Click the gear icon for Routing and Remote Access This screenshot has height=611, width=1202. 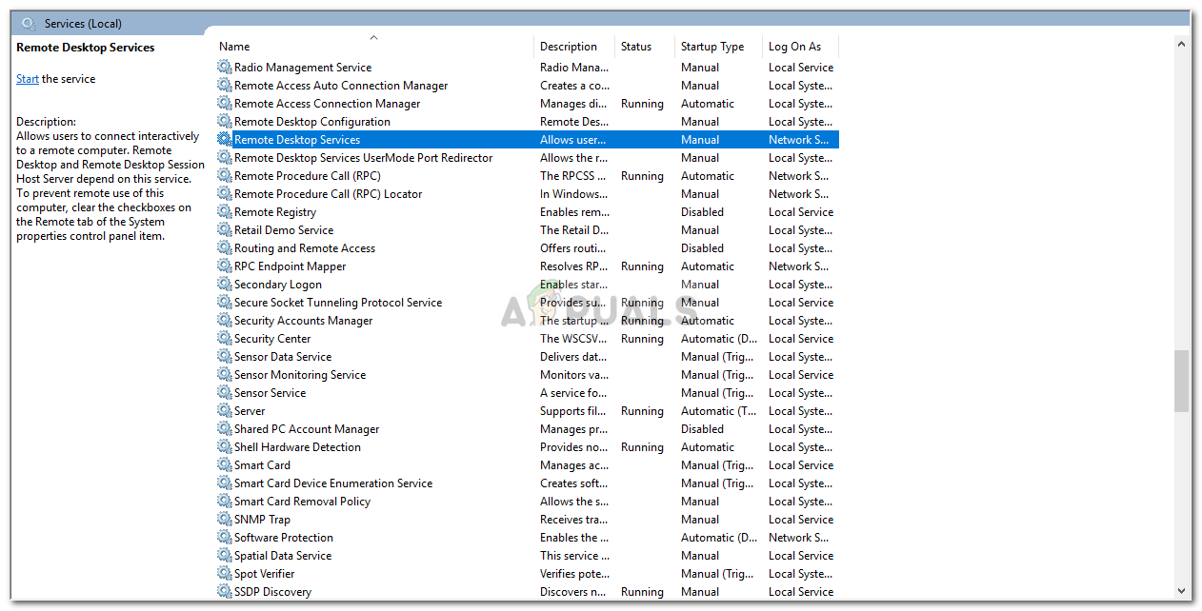(224, 248)
